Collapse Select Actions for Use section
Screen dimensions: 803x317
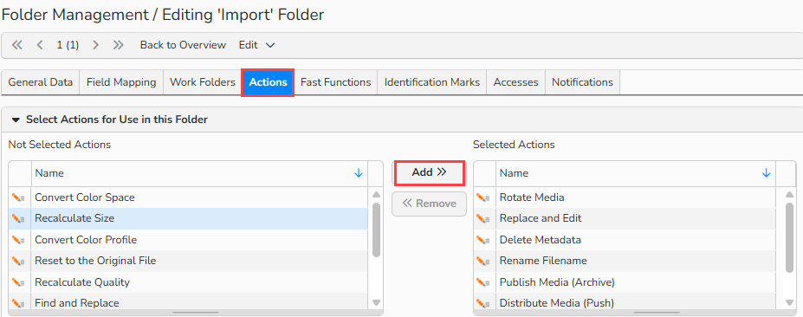[x=16, y=120]
